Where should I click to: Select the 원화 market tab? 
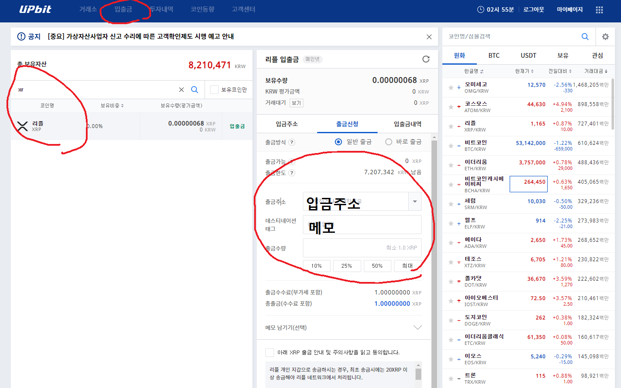[x=460, y=55]
